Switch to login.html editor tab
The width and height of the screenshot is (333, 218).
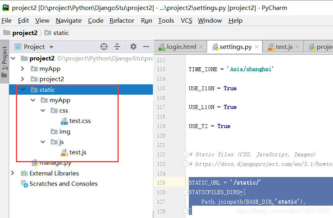181,47
